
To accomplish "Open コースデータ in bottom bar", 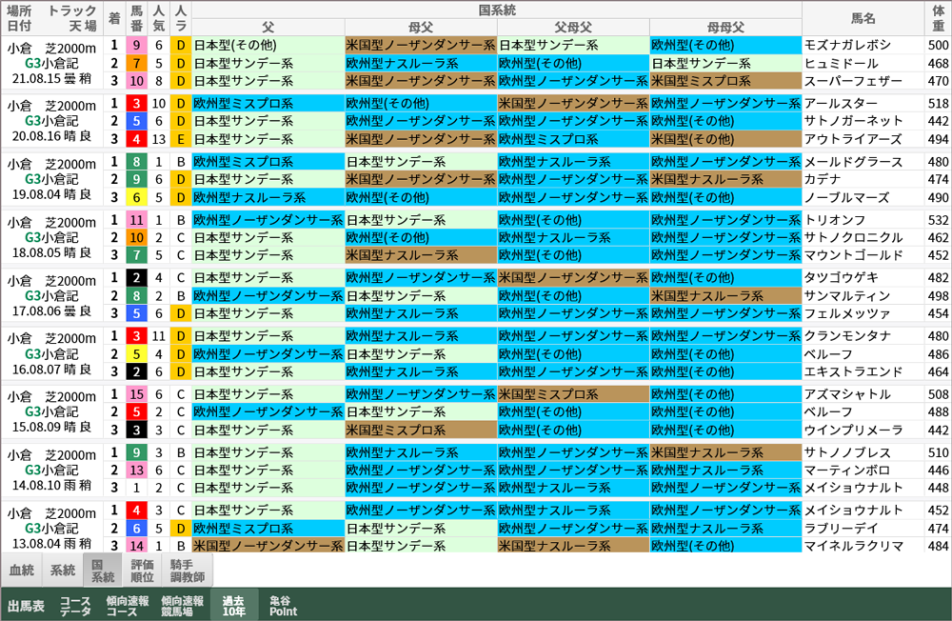I will [x=75, y=605].
